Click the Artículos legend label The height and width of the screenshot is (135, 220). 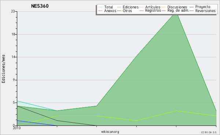pos(153,7)
